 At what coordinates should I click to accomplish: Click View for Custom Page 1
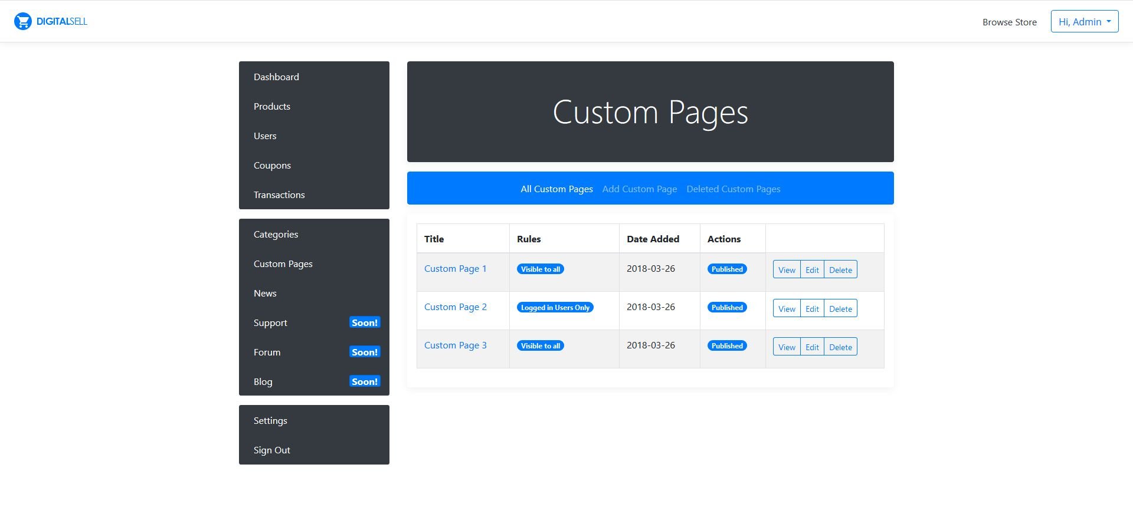pyautogui.click(x=787, y=269)
